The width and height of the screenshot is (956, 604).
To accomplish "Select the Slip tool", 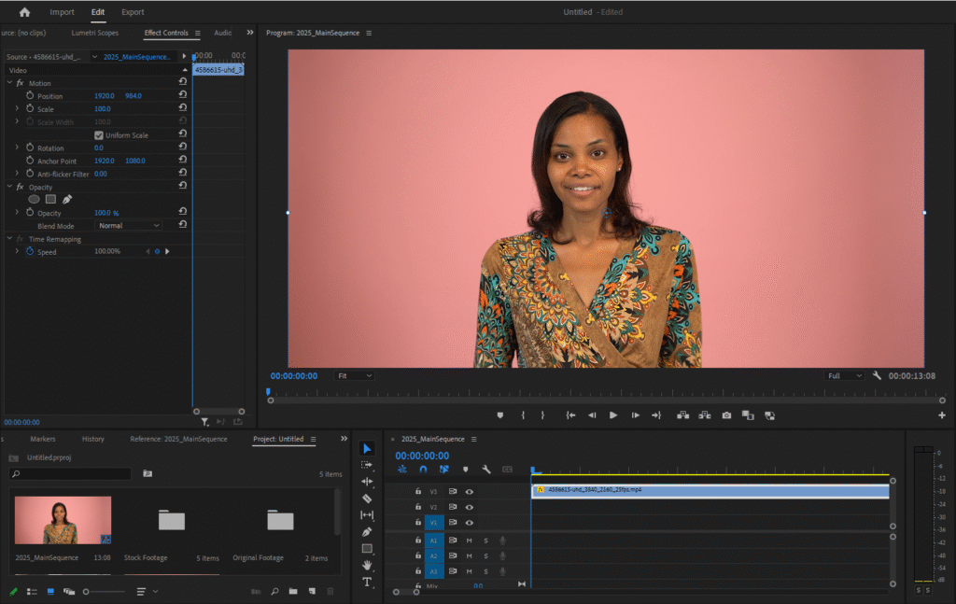I will tap(367, 515).
